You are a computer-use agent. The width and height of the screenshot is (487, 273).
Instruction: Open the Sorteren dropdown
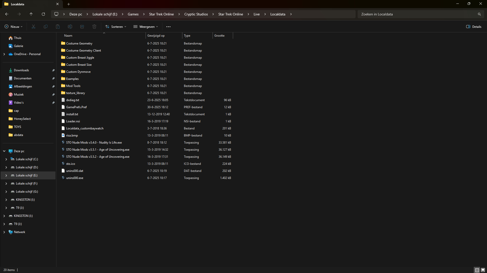(116, 27)
